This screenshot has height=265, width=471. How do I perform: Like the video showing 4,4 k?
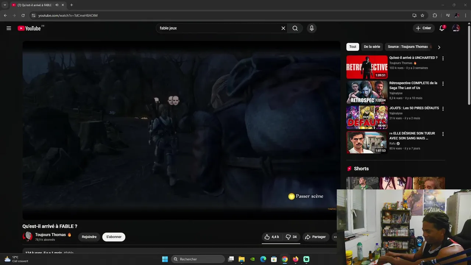(x=272, y=237)
